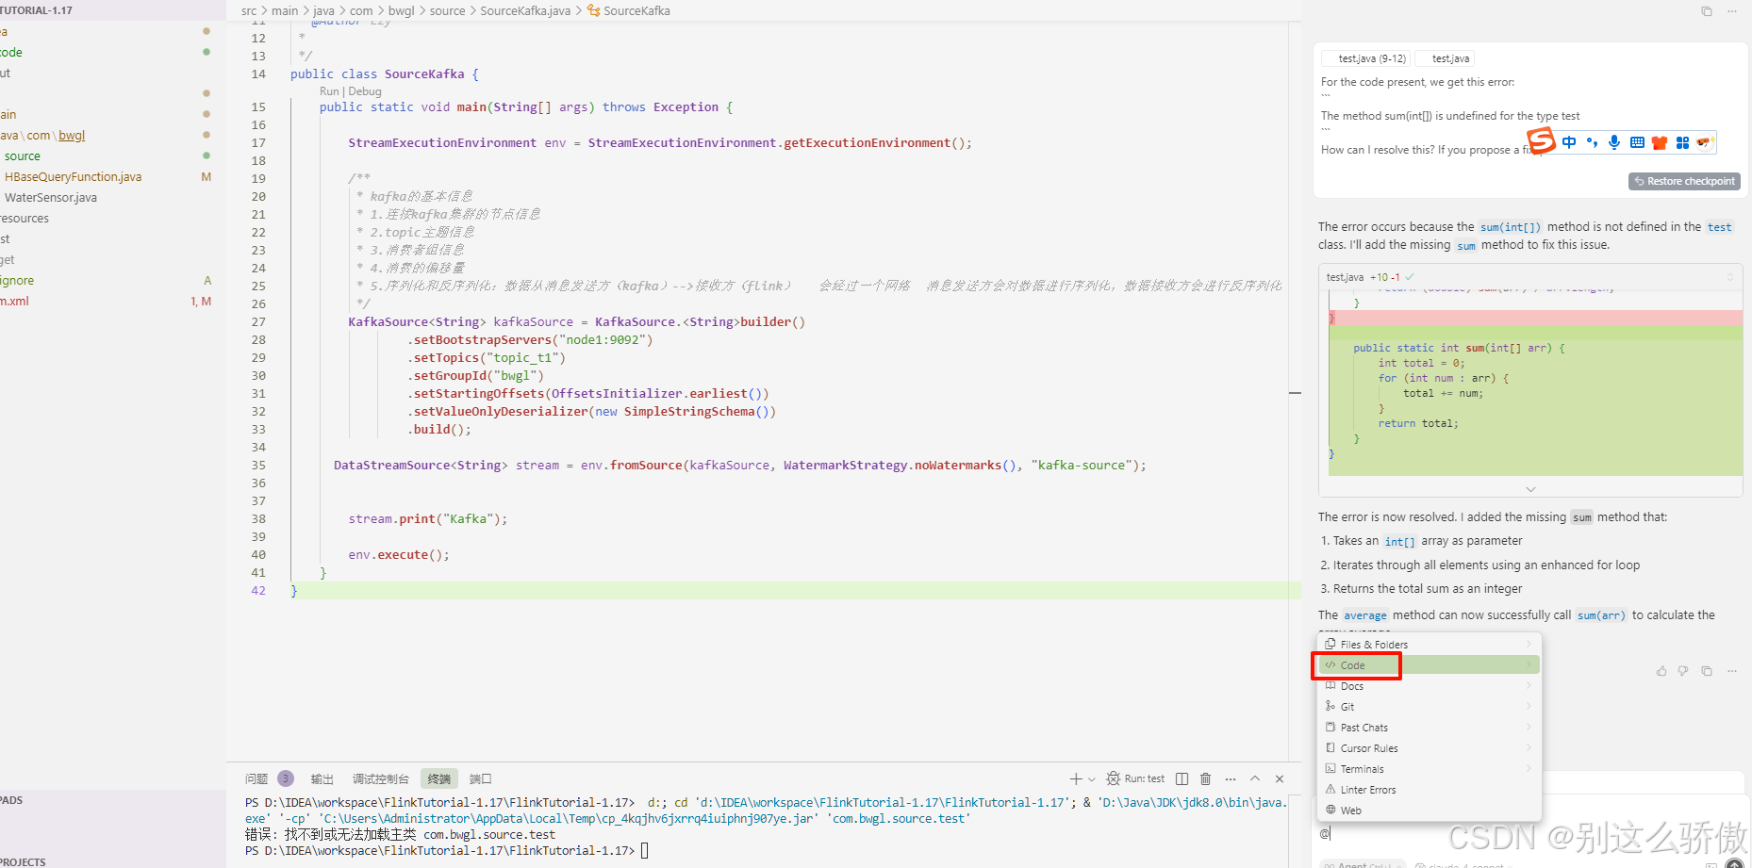This screenshot has height=868, width=1752.
Task: Open the Agent mode selector
Action: (x=1362, y=864)
